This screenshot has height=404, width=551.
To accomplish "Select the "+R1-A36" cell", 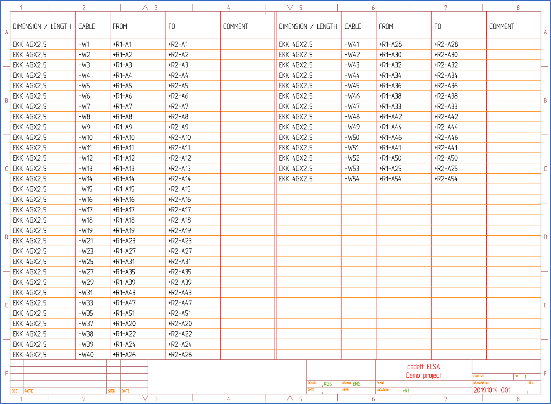I will click(390, 86).
